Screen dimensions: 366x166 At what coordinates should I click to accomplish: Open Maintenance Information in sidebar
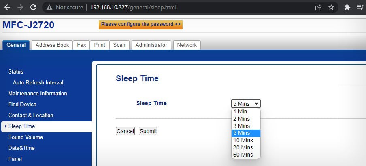point(38,93)
